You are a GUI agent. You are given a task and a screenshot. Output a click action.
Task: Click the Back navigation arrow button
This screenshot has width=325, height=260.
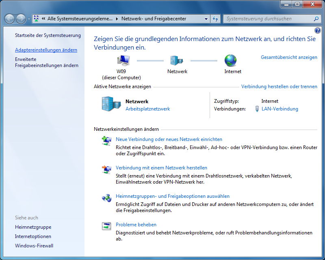pos(9,19)
